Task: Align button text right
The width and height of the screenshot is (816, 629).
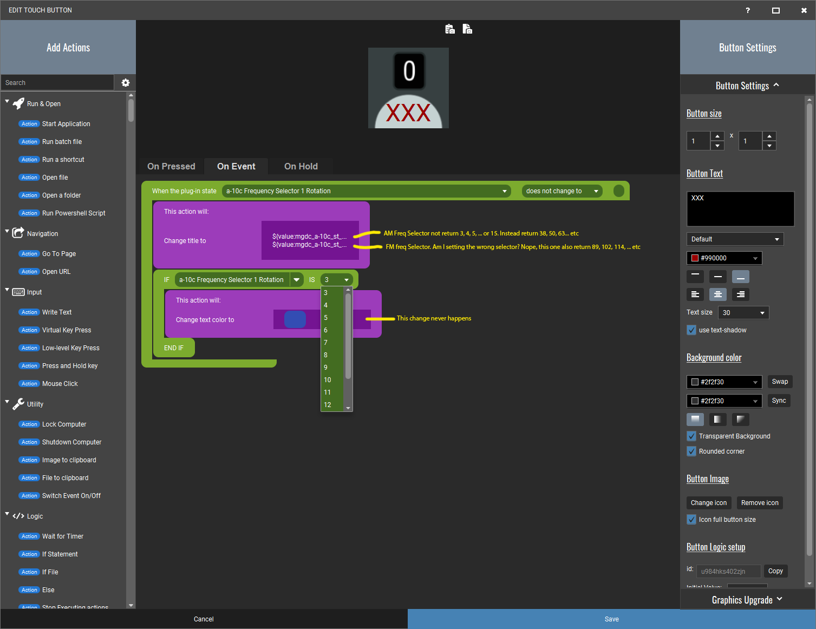Action: click(x=741, y=294)
